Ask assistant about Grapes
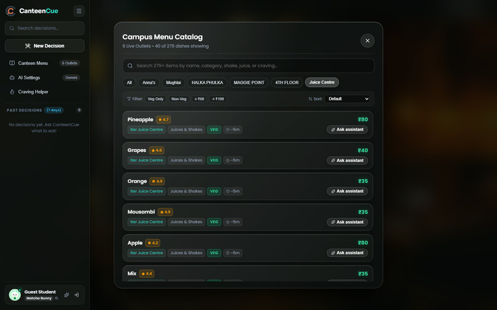This screenshot has width=497, height=310. pyautogui.click(x=347, y=161)
